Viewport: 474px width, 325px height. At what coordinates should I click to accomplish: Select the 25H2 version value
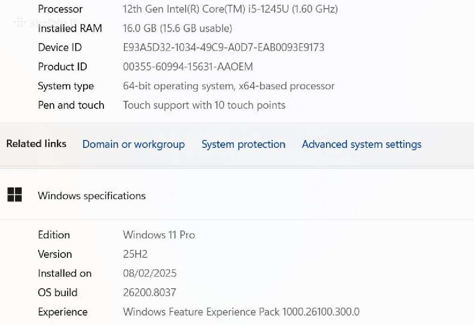[x=135, y=254]
